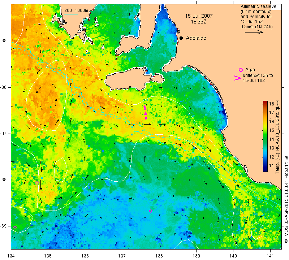
Task: Click the latitude label -37
Action: point(3,133)
